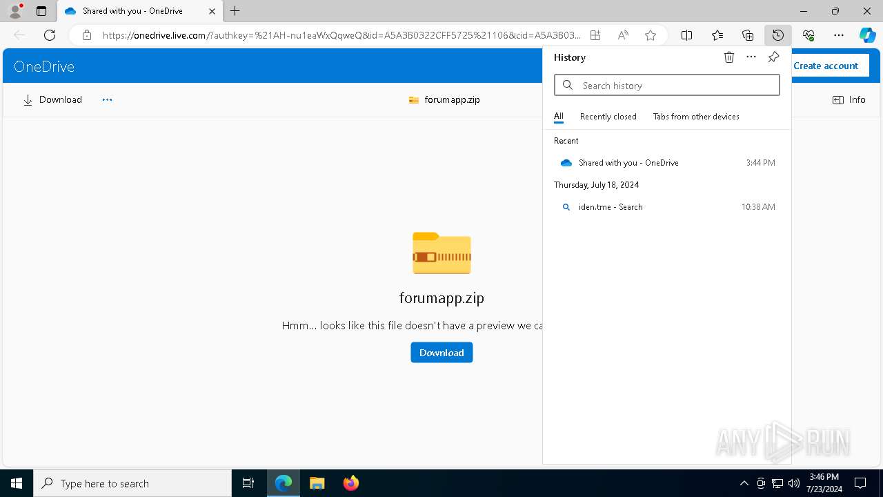
Task: Open the Edge profile icon
Action: [14, 11]
